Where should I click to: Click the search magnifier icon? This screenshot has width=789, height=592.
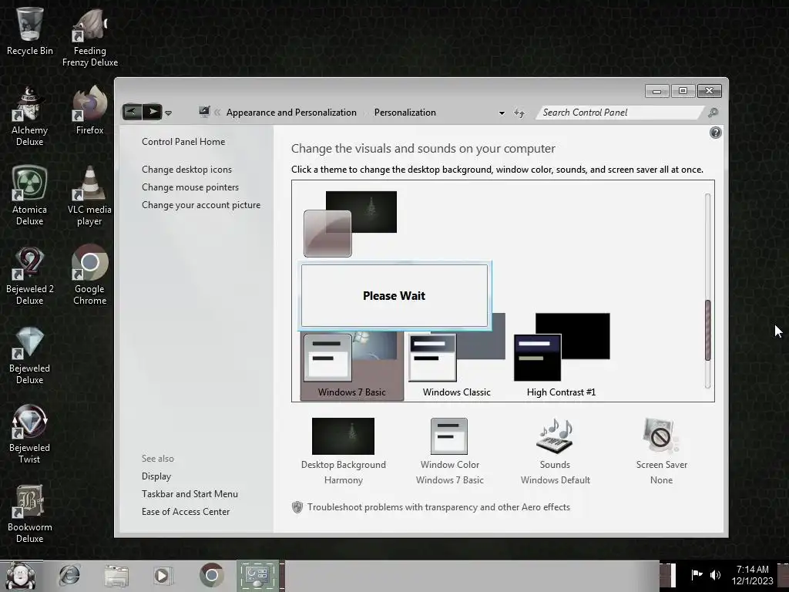tap(713, 113)
